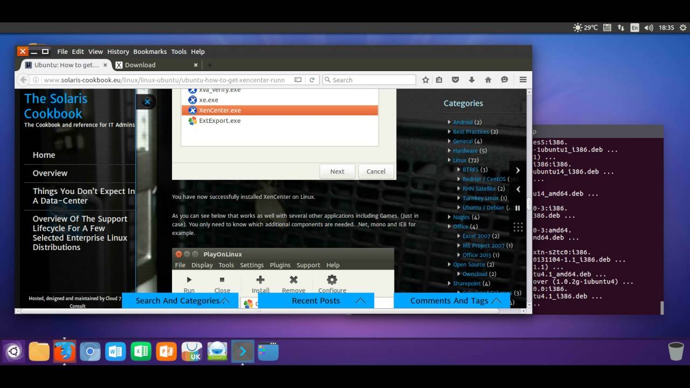Screen dimensions: 690x388
Task: Open a new tab with plus button
Action: point(210,65)
